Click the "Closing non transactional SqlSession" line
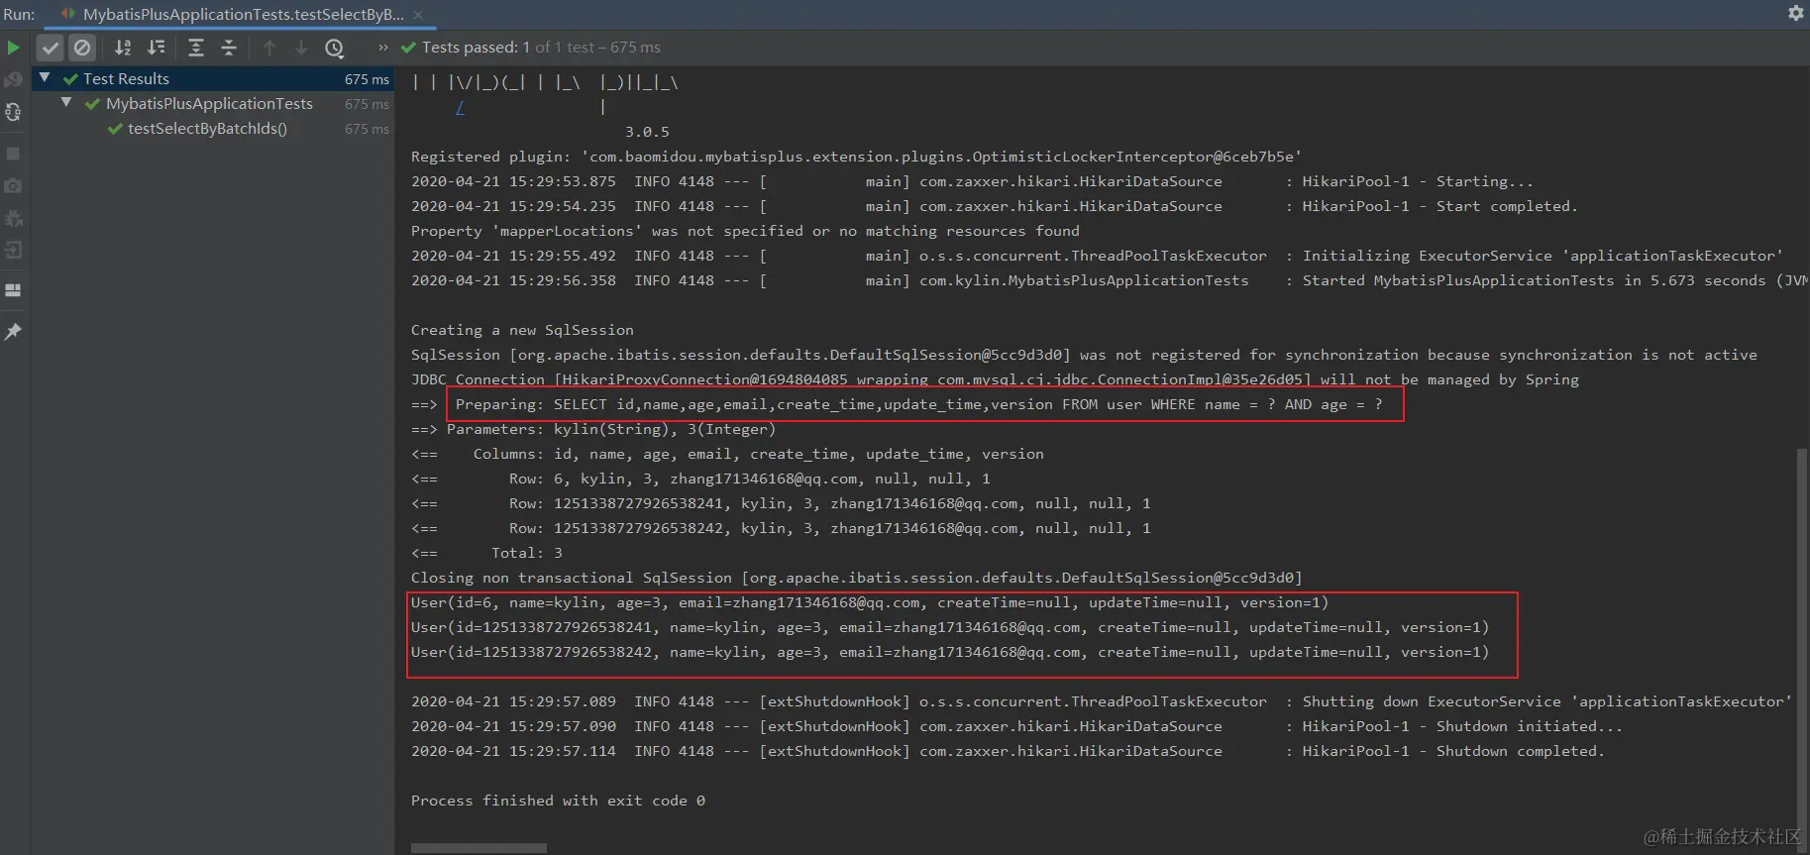This screenshot has height=855, width=1810. [857, 578]
